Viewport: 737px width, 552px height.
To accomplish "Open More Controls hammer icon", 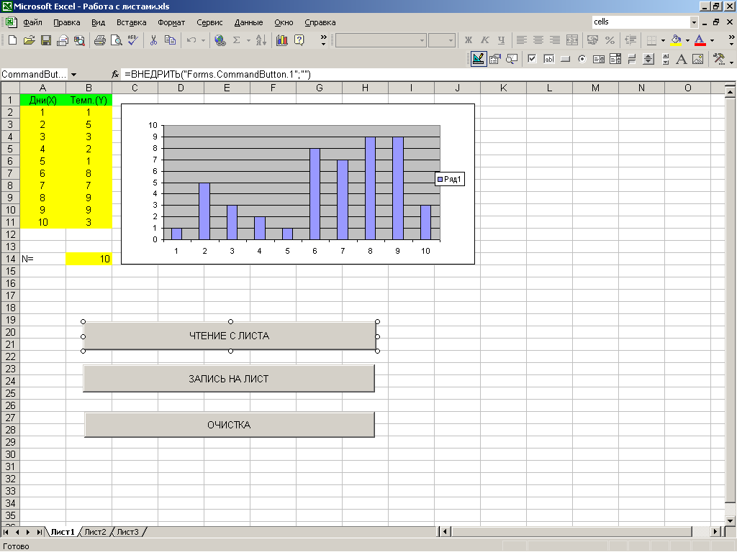I will (719, 59).
